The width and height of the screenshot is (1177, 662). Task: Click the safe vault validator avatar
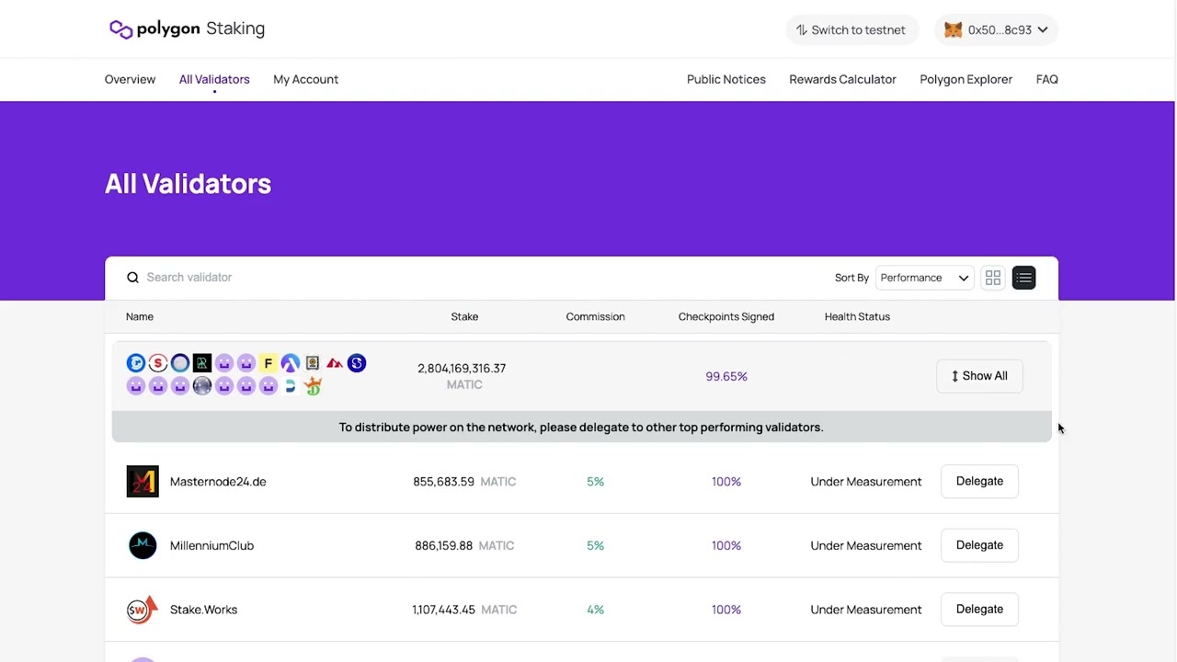[x=313, y=363]
